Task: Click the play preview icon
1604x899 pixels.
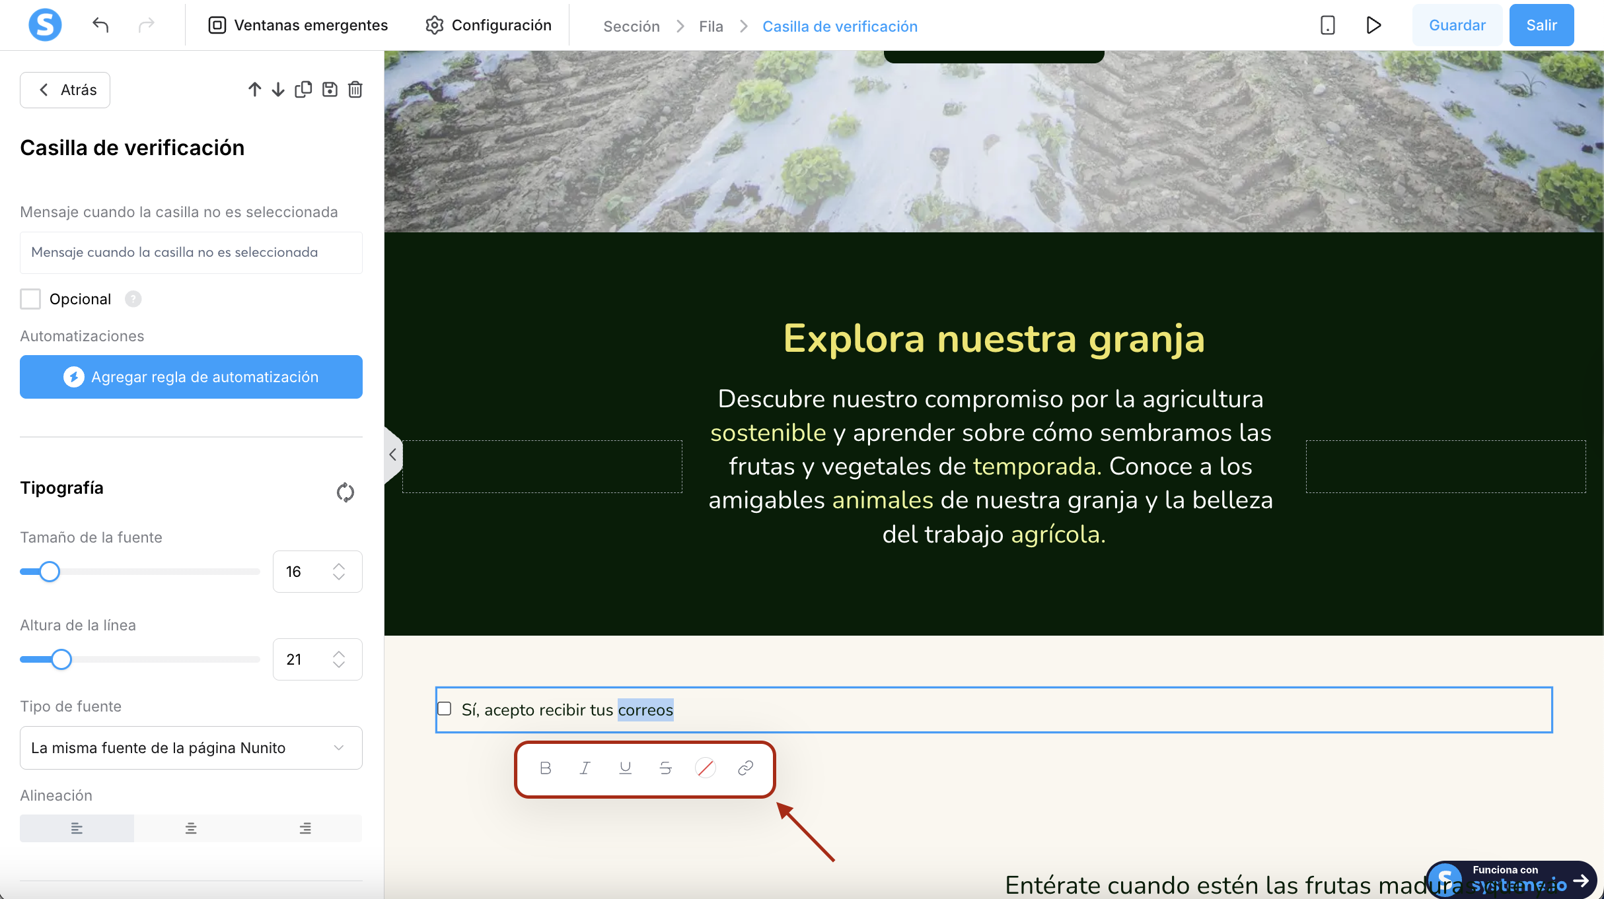Action: pyautogui.click(x=1373, y=25)
